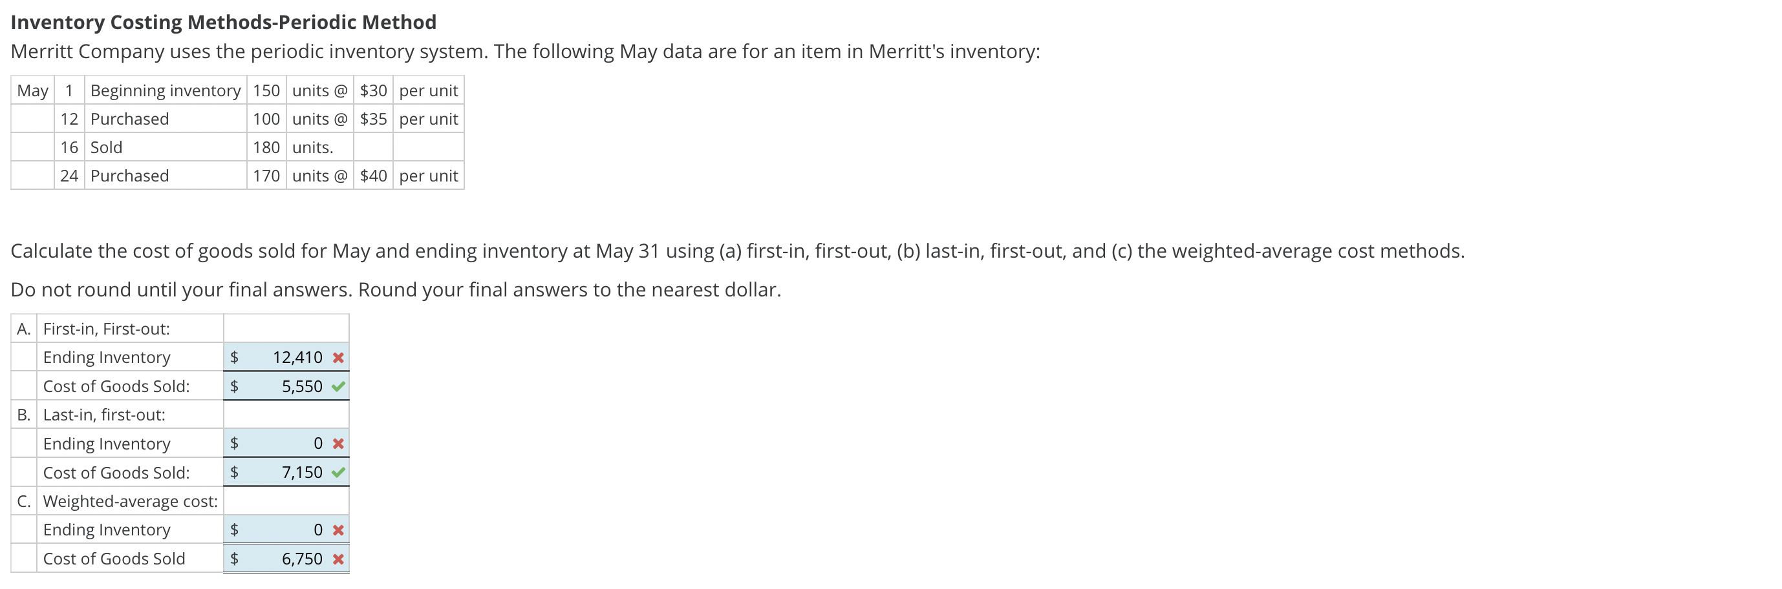Click the weighted-average Ending Inventory 0 field
This screenshot has height=589, width=1782.
(x=290, y=530)
